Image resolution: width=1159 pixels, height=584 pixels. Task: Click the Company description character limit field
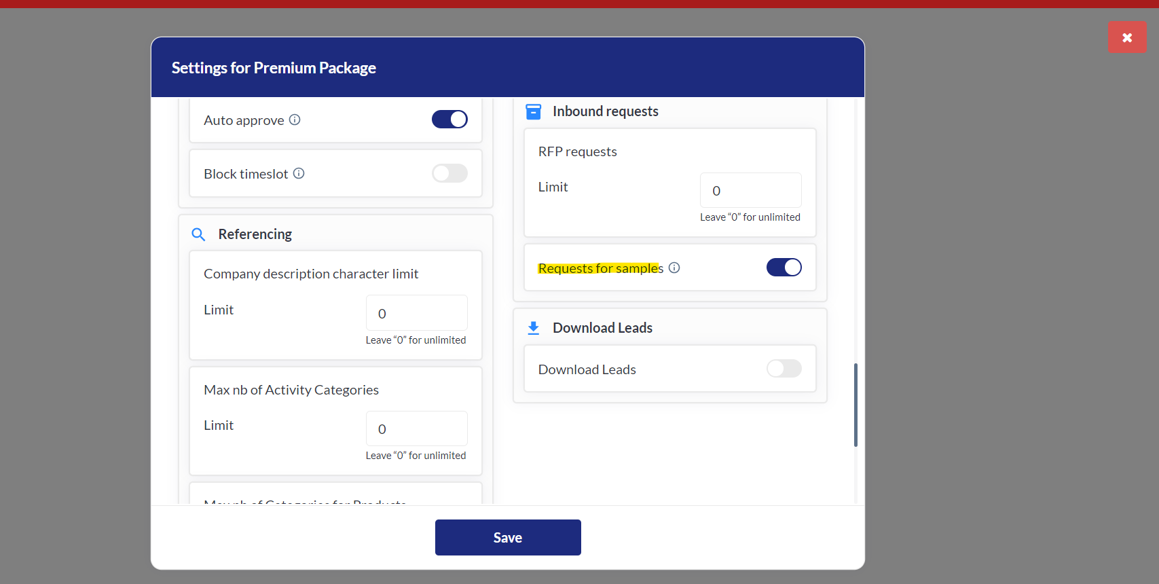coord(416,313)
